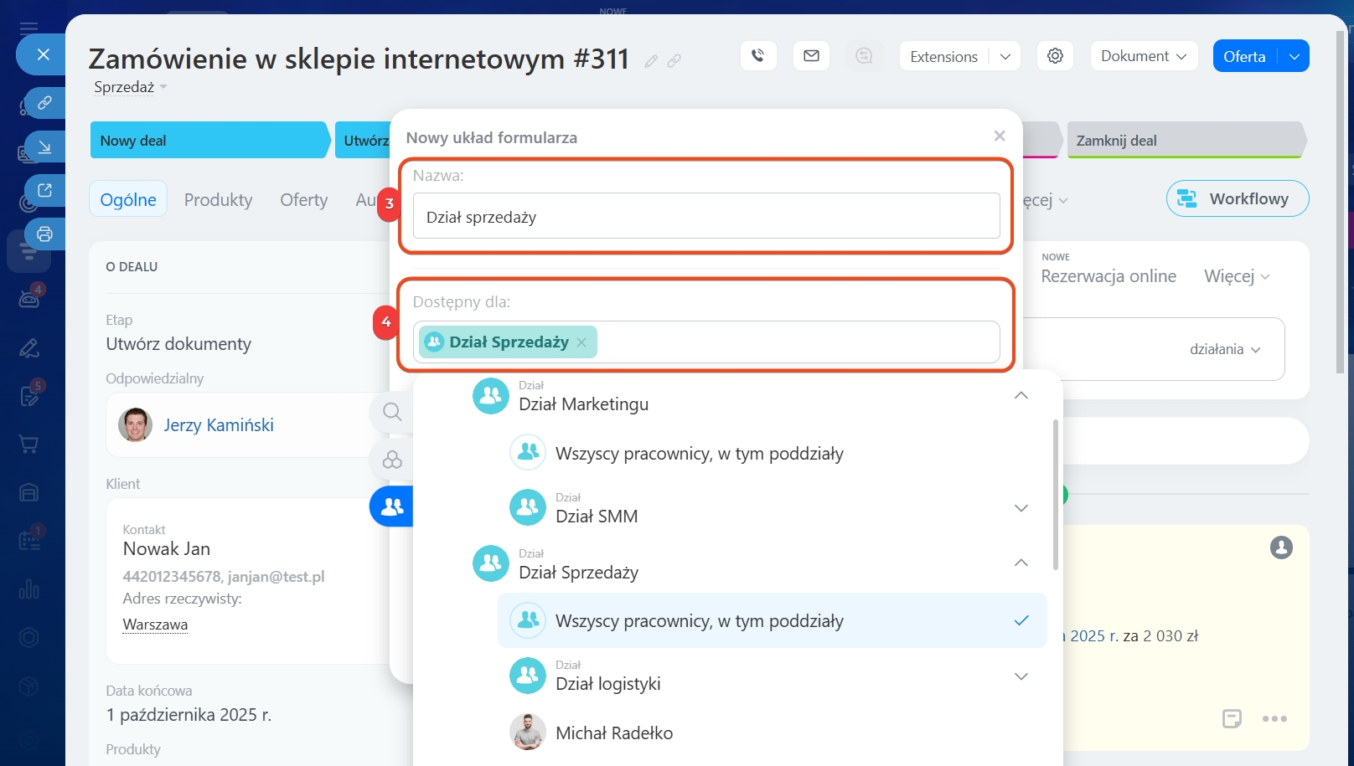
Task: Click the print icon in side panel
Action: pos(44,234)
